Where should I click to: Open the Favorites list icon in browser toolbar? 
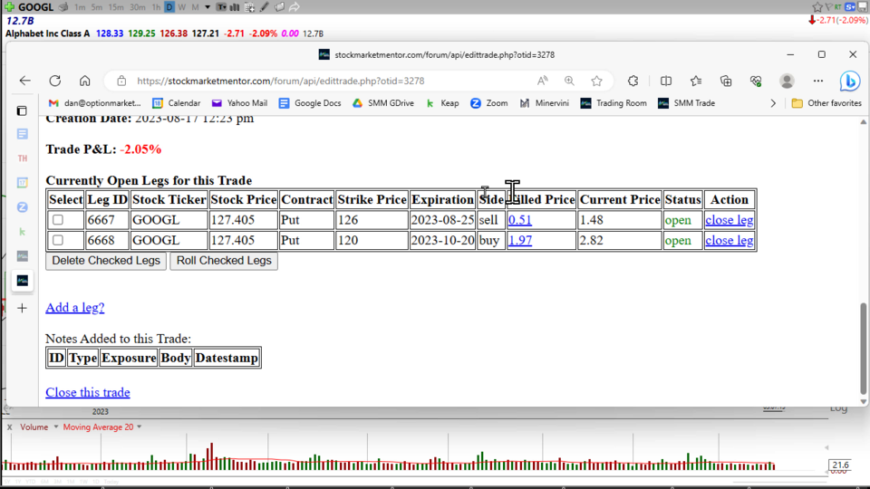coord(696,81)
